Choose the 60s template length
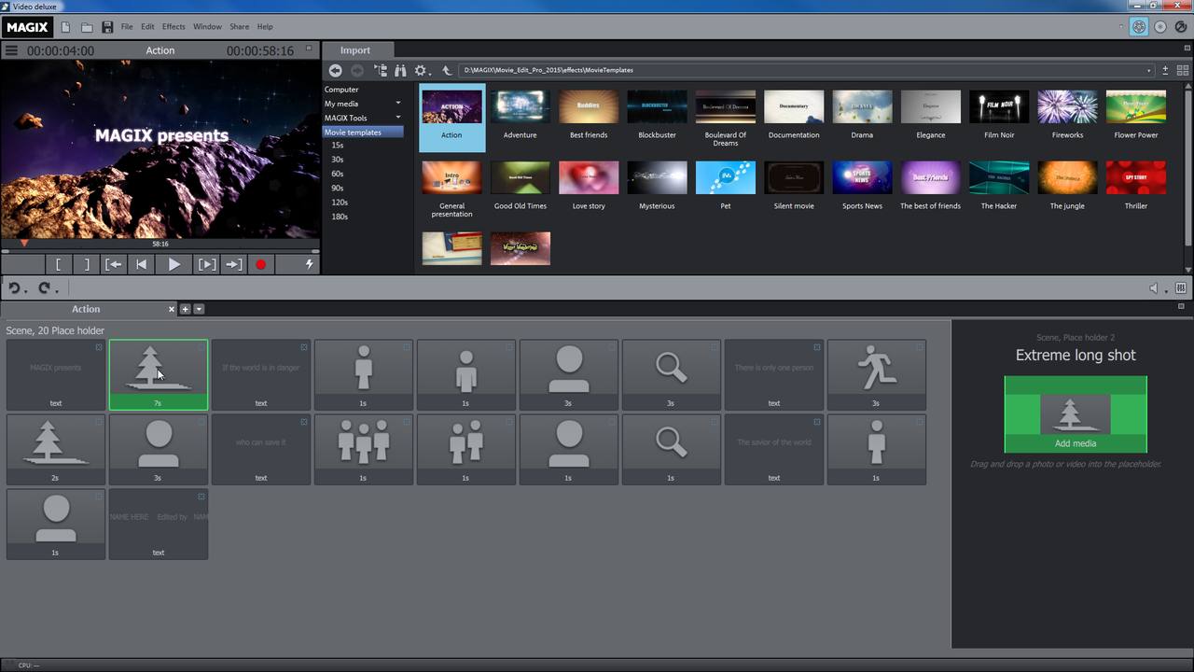Screen dimensions: 1194x672 (338, 174)
